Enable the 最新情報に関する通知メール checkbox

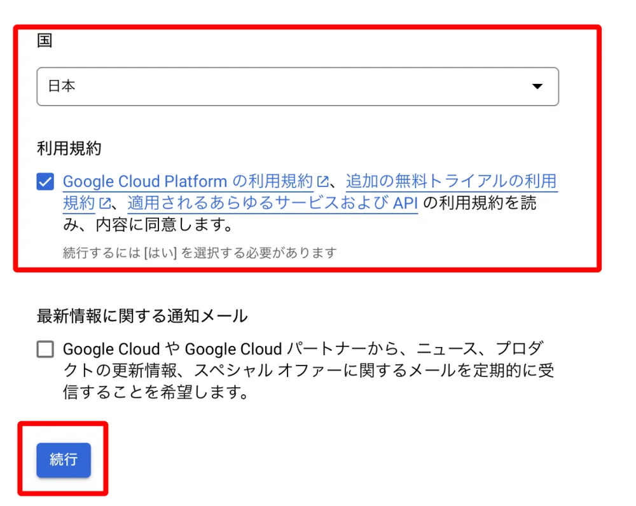(45, 349)
